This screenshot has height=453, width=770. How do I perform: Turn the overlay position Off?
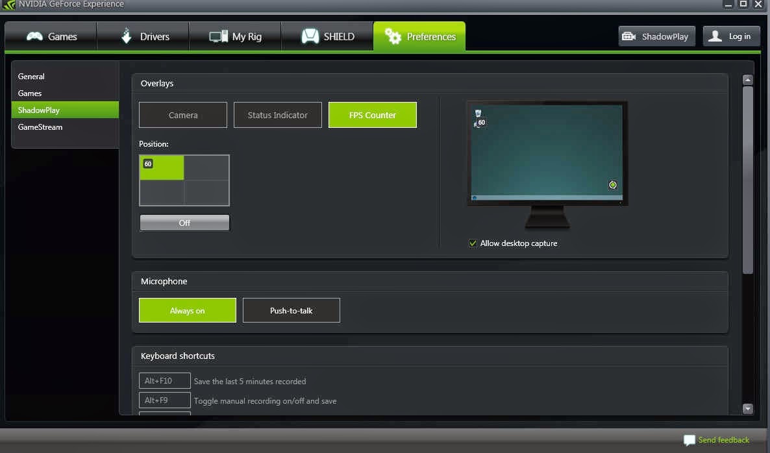point(184,222)
